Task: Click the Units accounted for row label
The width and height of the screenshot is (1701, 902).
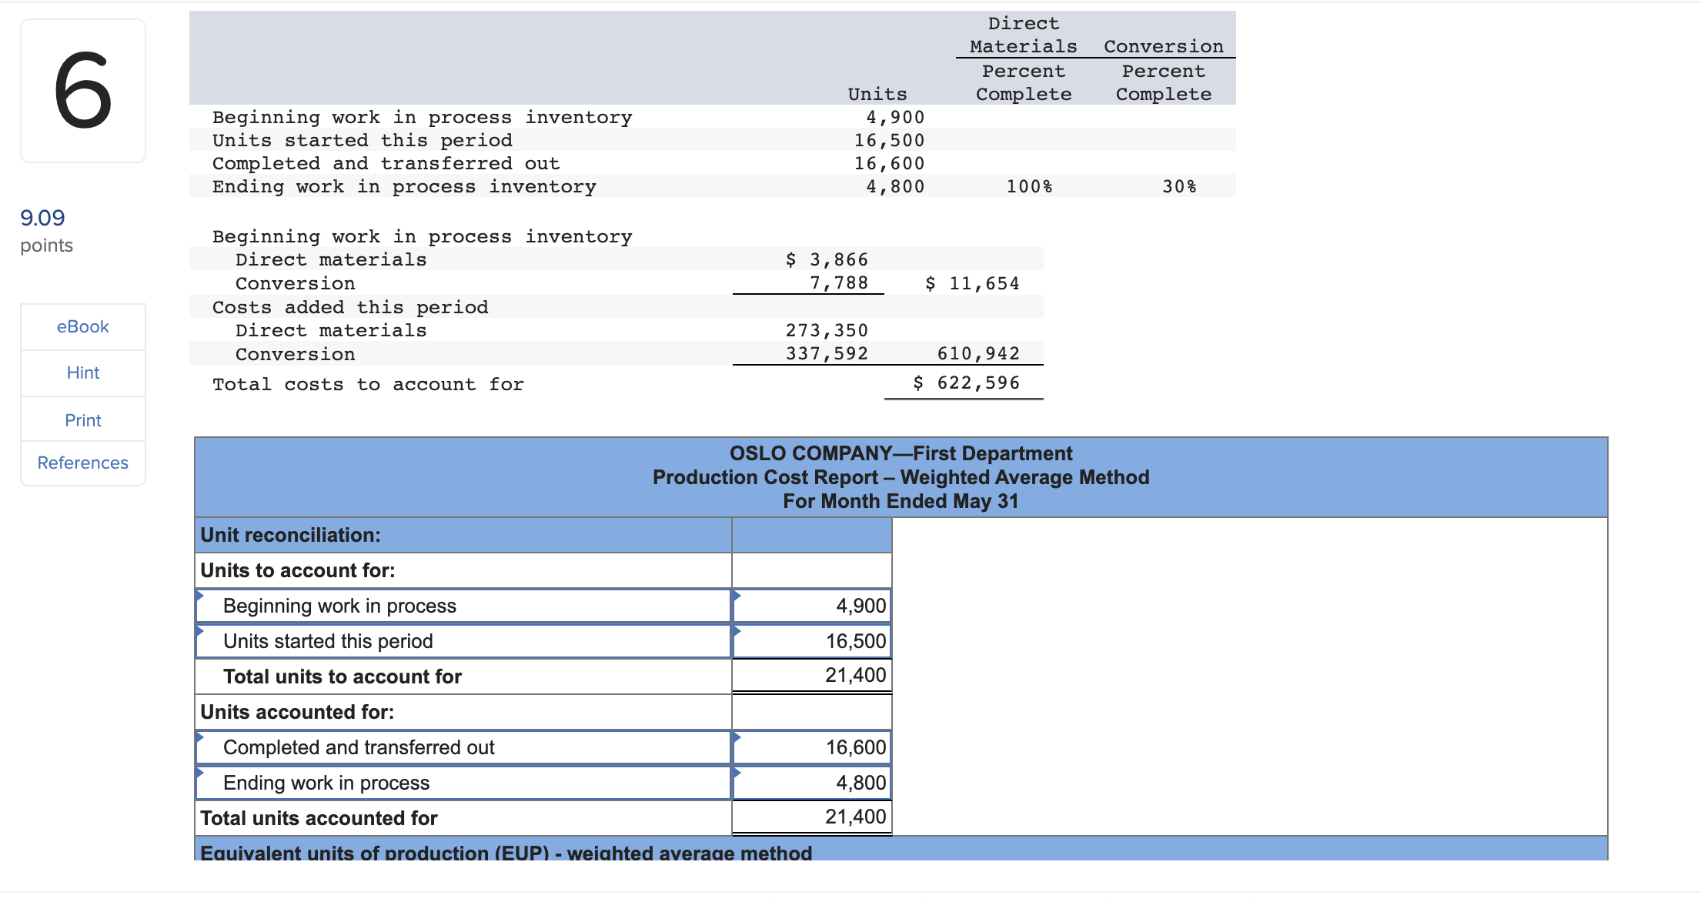Action: point(297,712)
